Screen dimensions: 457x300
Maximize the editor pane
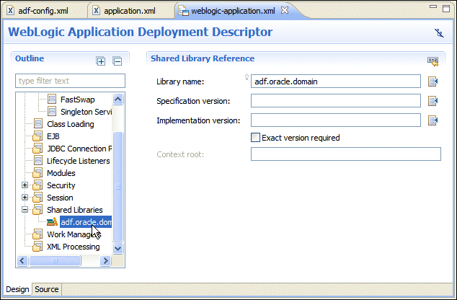click(446, 8)
